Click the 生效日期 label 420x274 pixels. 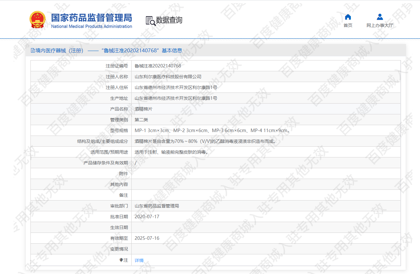pos(119,227)
